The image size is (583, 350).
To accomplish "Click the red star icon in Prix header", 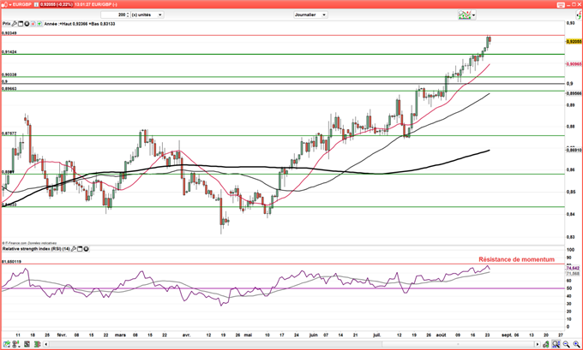I will coord(33,24).
